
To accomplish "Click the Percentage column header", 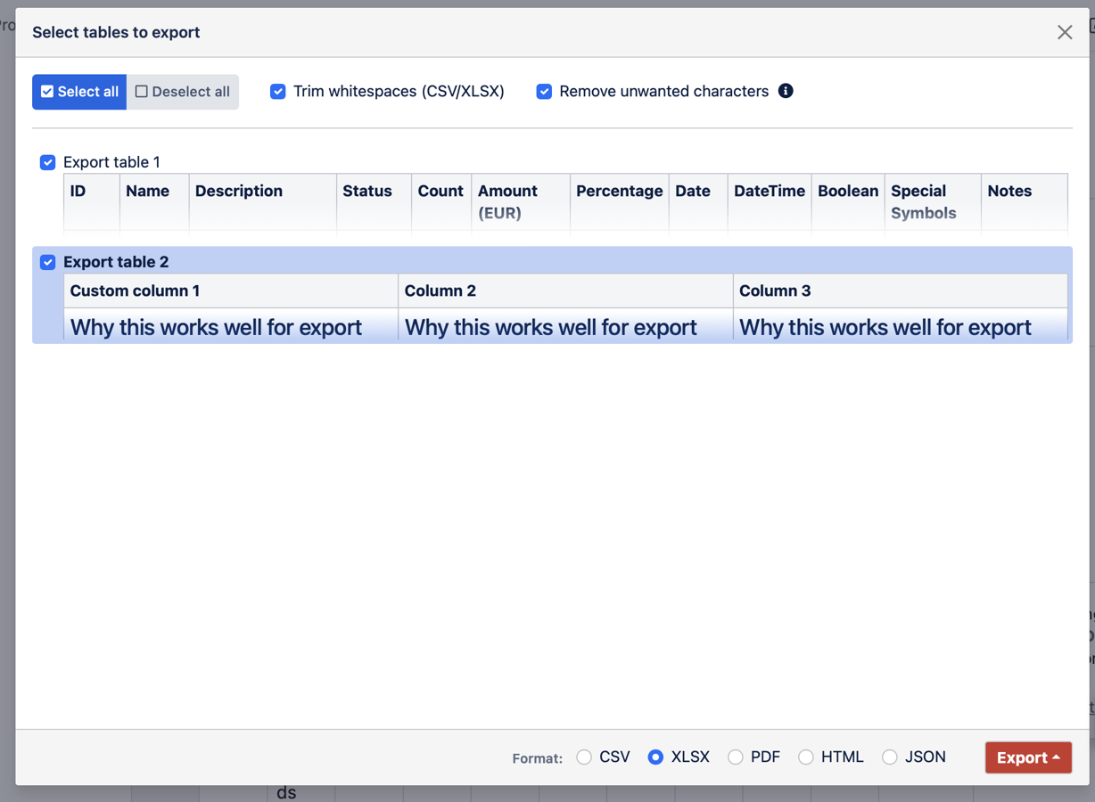I will 620,201.
